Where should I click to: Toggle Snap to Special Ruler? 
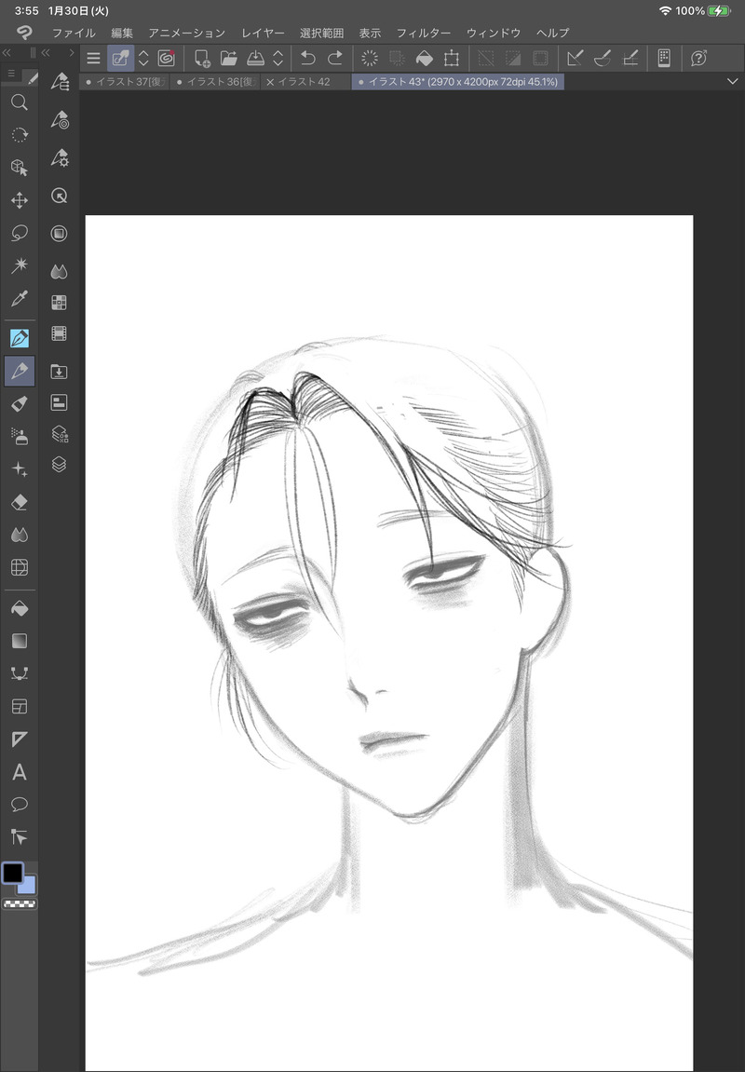click(603, 58)
